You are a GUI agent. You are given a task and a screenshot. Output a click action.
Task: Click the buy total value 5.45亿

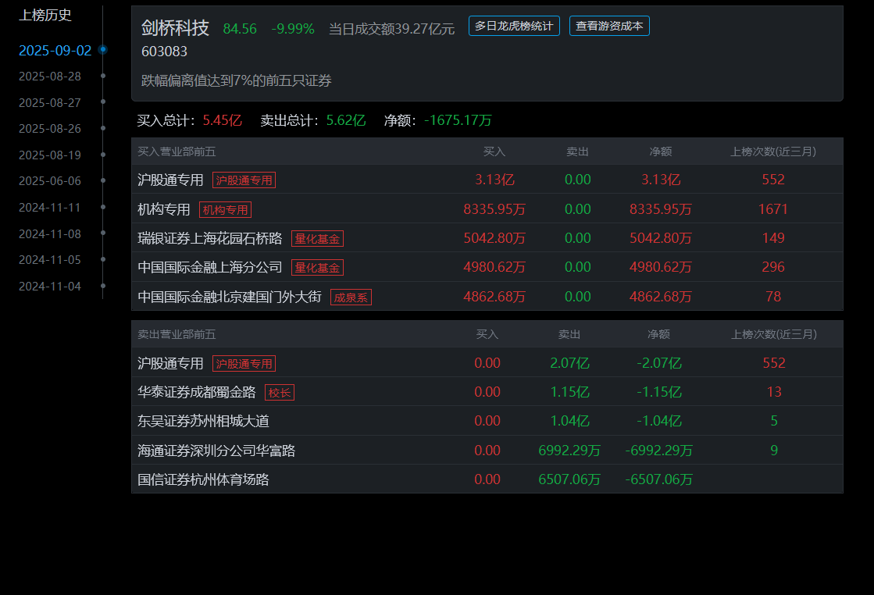pos(223,120)
